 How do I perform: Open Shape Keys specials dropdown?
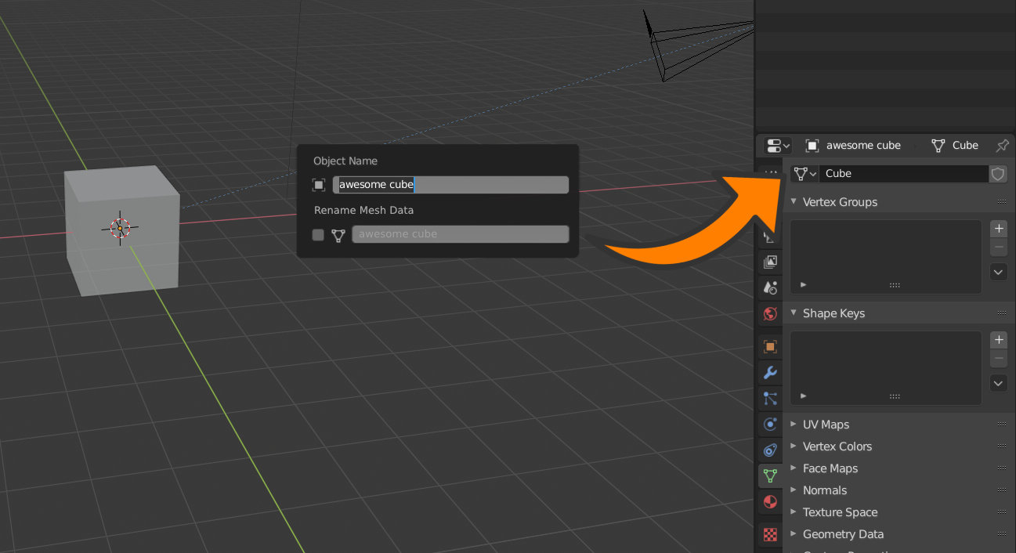point(999,384)
